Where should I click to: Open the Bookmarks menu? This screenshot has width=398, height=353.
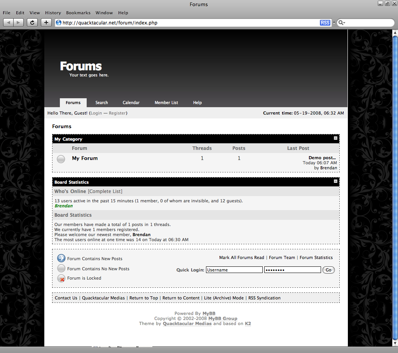78,13
